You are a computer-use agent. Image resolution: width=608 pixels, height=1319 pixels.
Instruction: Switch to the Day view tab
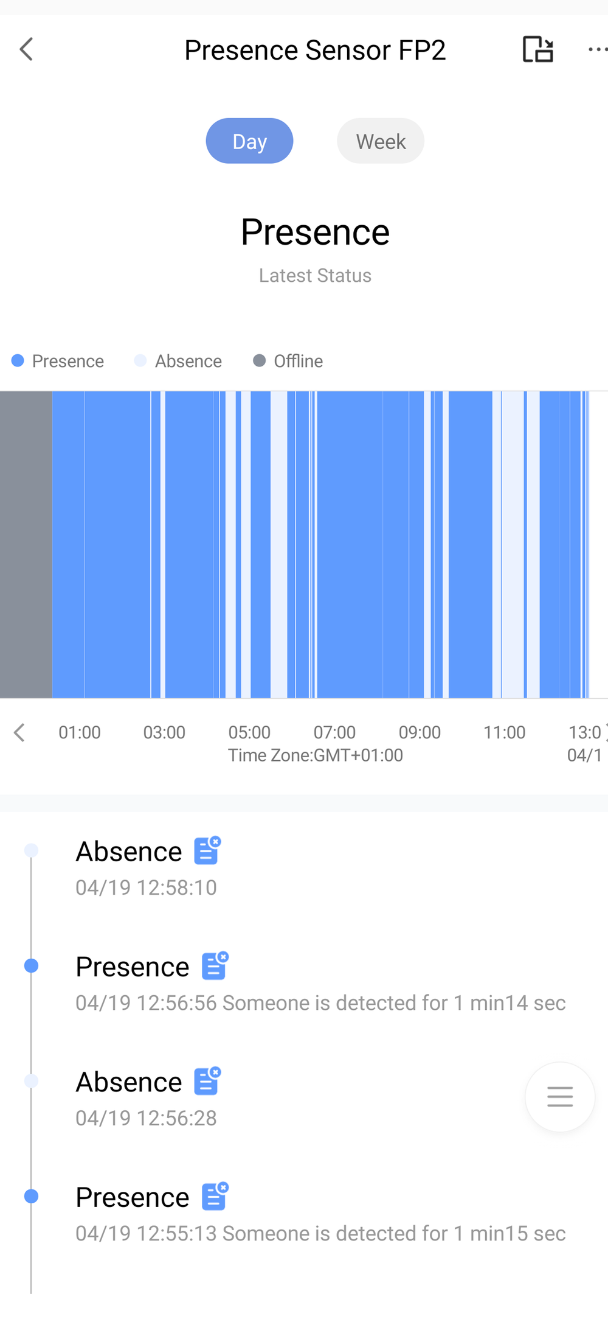pyautogui.click(x=249, y=141)
